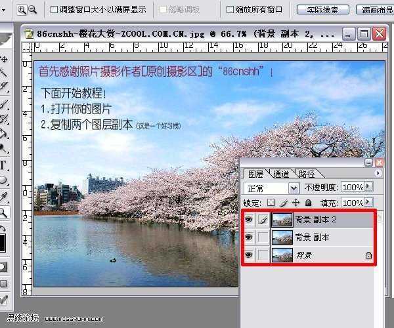Expand the 填充 fill slider arrow

pos(368,203)
